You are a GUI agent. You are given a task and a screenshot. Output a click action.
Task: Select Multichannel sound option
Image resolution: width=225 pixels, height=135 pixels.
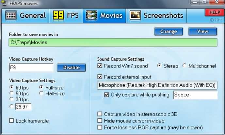184,66
